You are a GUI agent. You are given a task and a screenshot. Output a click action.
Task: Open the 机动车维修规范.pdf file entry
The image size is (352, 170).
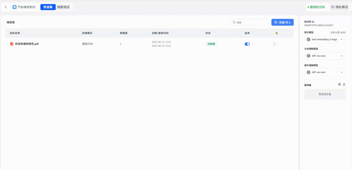pos(27,44)
